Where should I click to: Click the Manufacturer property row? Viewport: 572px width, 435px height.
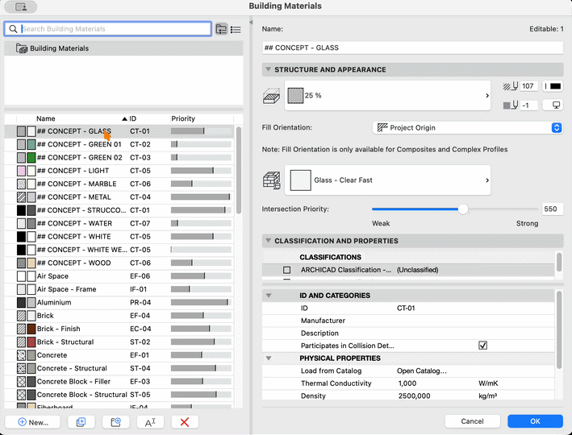point(408,321)
